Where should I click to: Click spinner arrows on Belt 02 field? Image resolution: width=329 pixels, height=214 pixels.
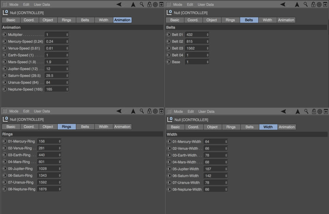pos(207,41)
